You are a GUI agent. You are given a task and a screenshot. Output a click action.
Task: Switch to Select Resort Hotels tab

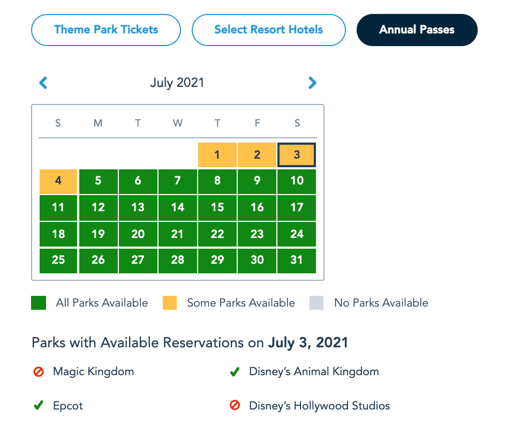point(268,29)
